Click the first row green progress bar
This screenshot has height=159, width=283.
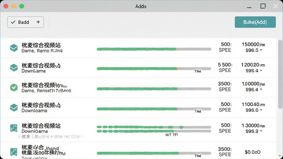[x=154, y=49]
